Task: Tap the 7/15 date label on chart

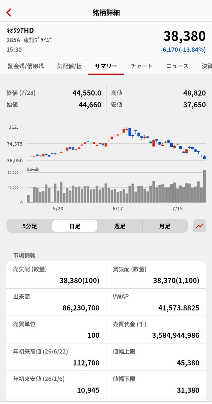Action: (x=177, y=209)
